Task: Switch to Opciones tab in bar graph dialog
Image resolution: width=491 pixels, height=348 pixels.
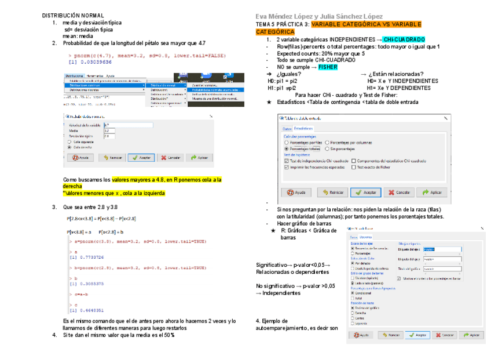Action: coord(365,237)
